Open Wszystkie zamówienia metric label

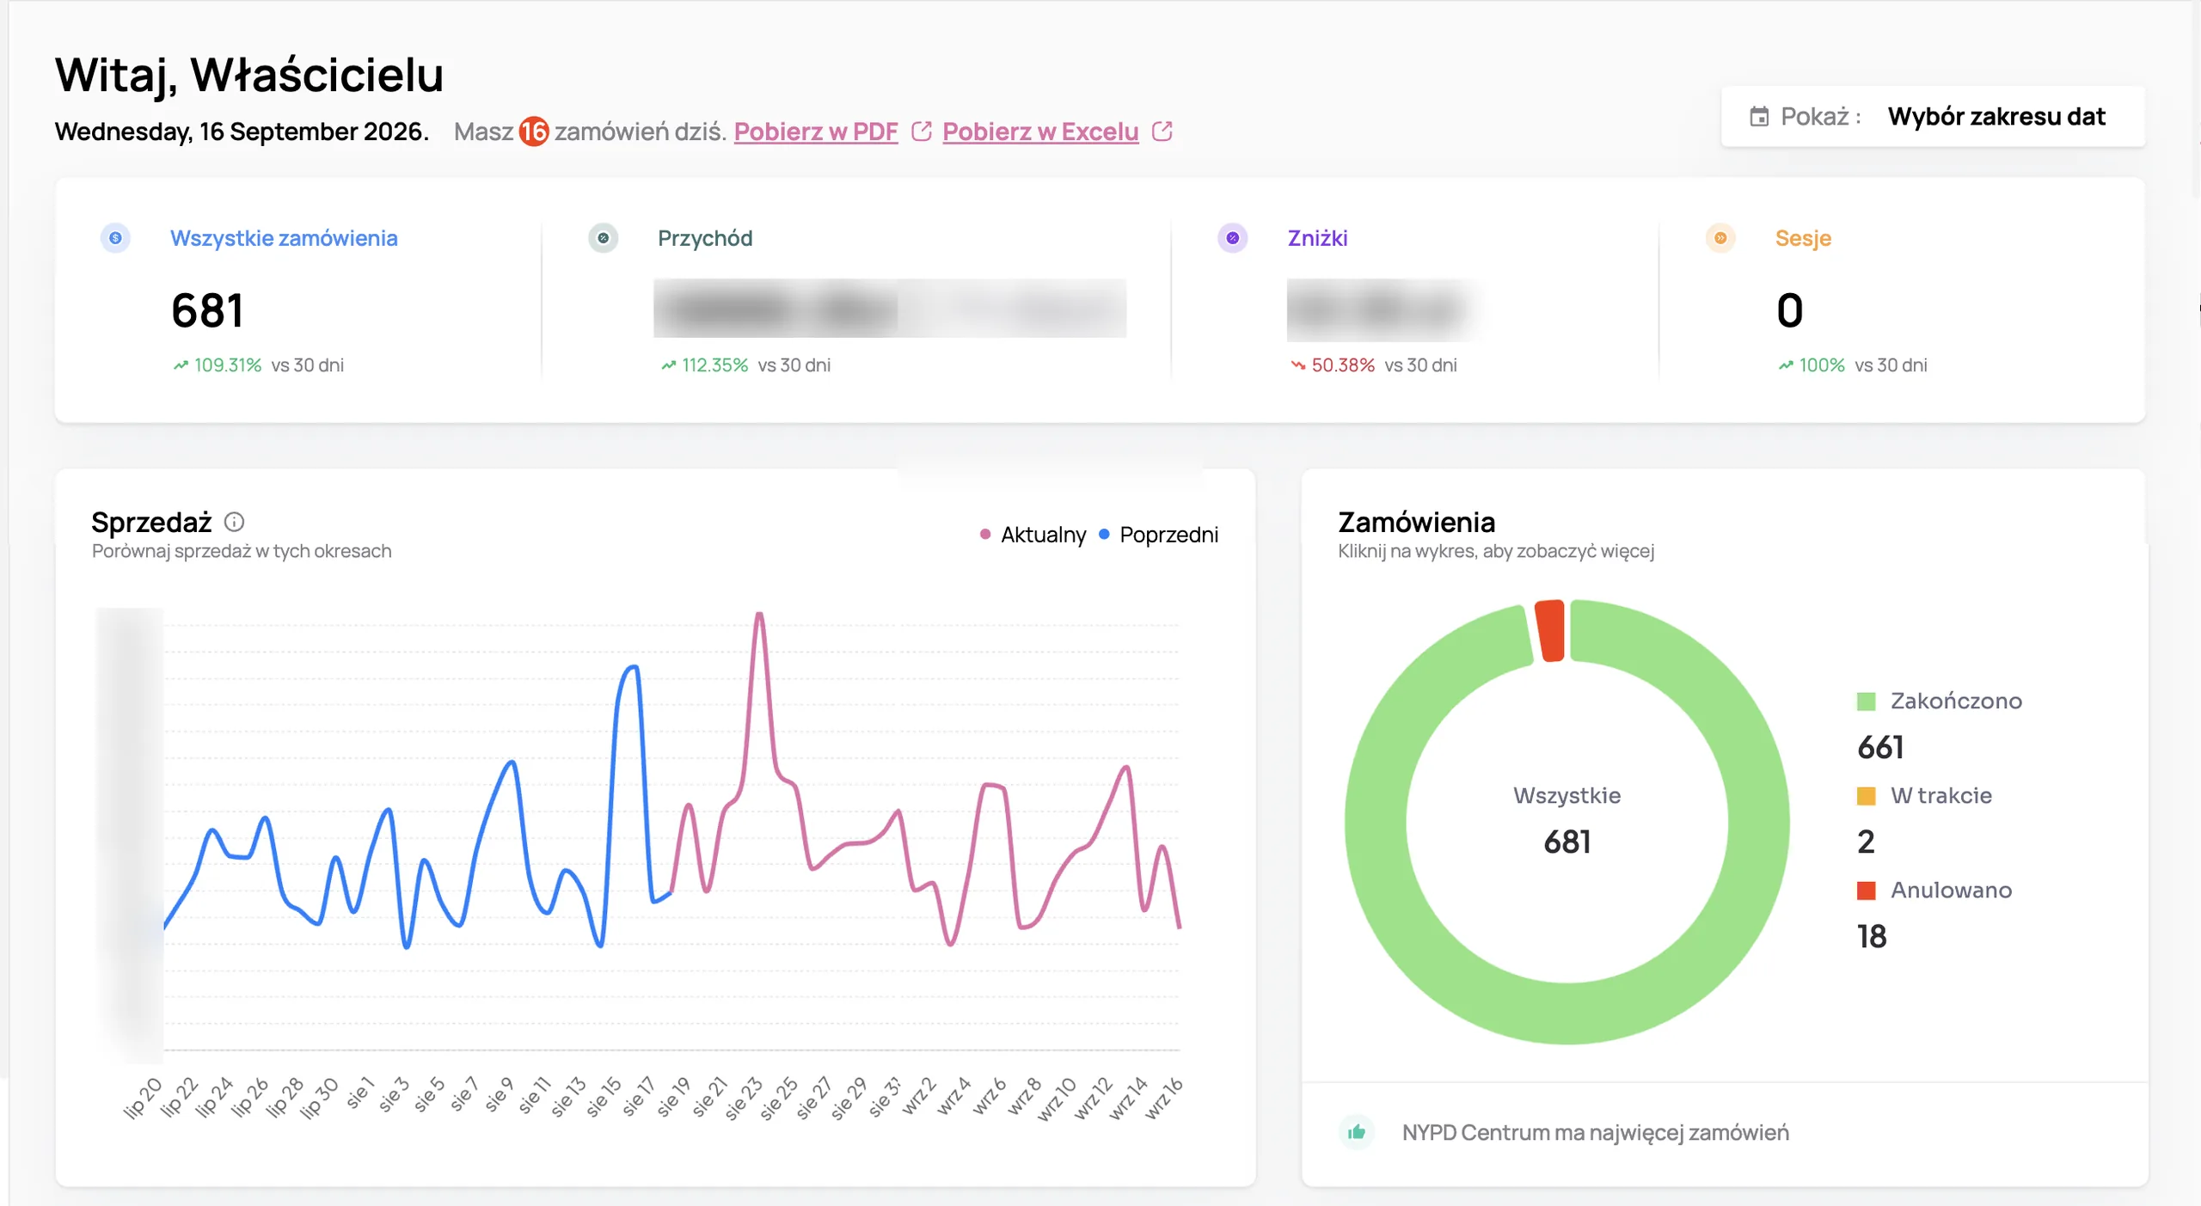click(284, 238)
